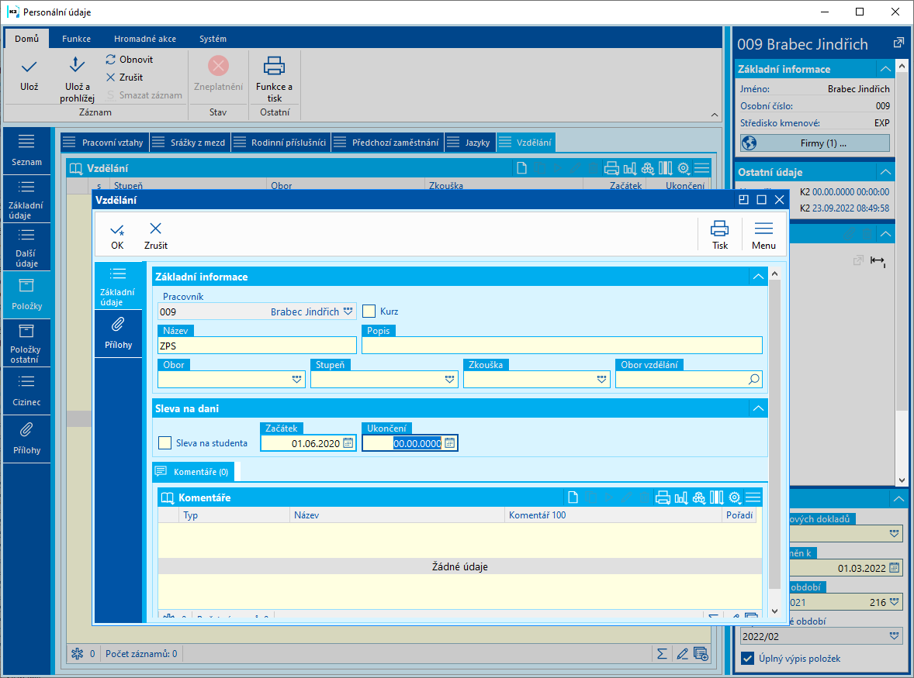Pop out the 009 Brabec Jindřich panel
The width and height of the screenshot is (914, 678).
tap(898, 43)
